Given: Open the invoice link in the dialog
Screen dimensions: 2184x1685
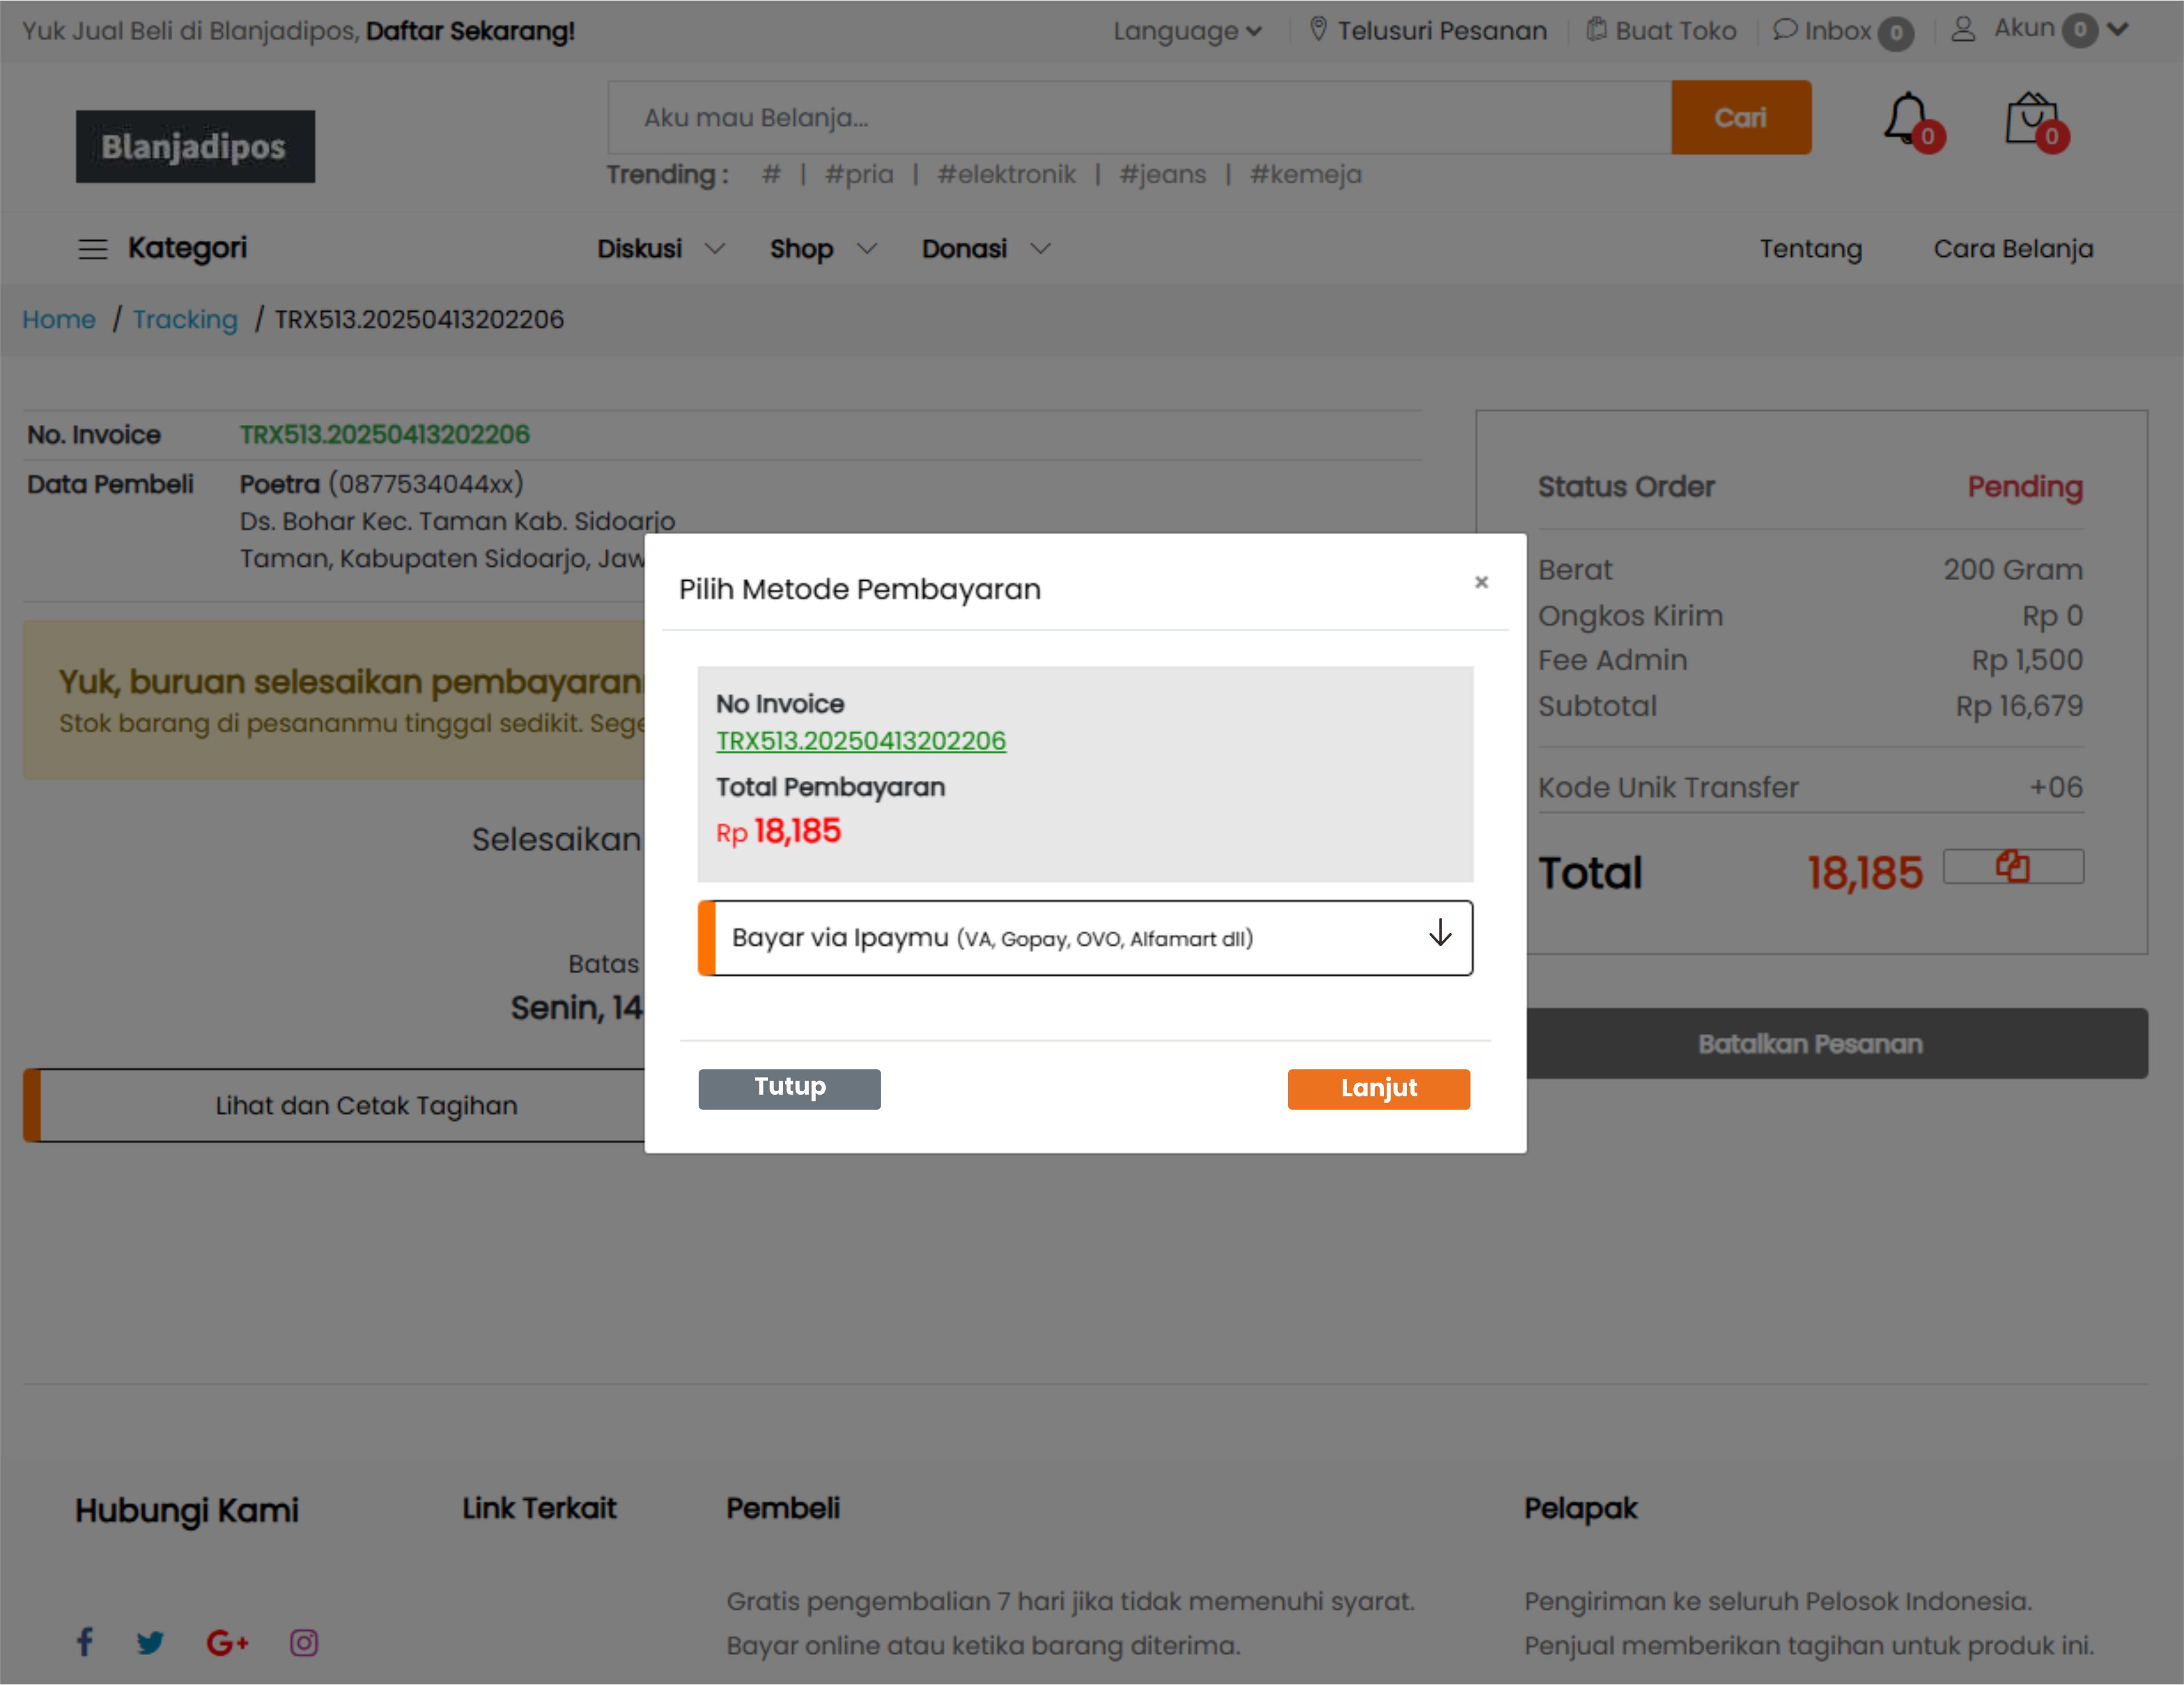Looking at the screenshot, I should 860,741.
